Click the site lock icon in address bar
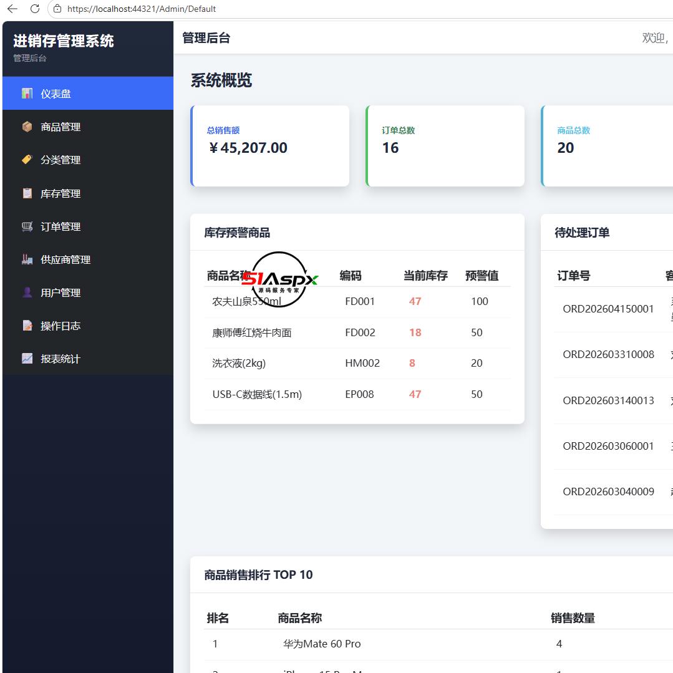This screenshot has width=673, height=673. (57, 9)
